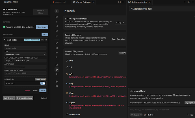The height and width of the screenshot is (118, 195).
Task: Open the cube icon just below the flask icon
Action: click(57, 81)
